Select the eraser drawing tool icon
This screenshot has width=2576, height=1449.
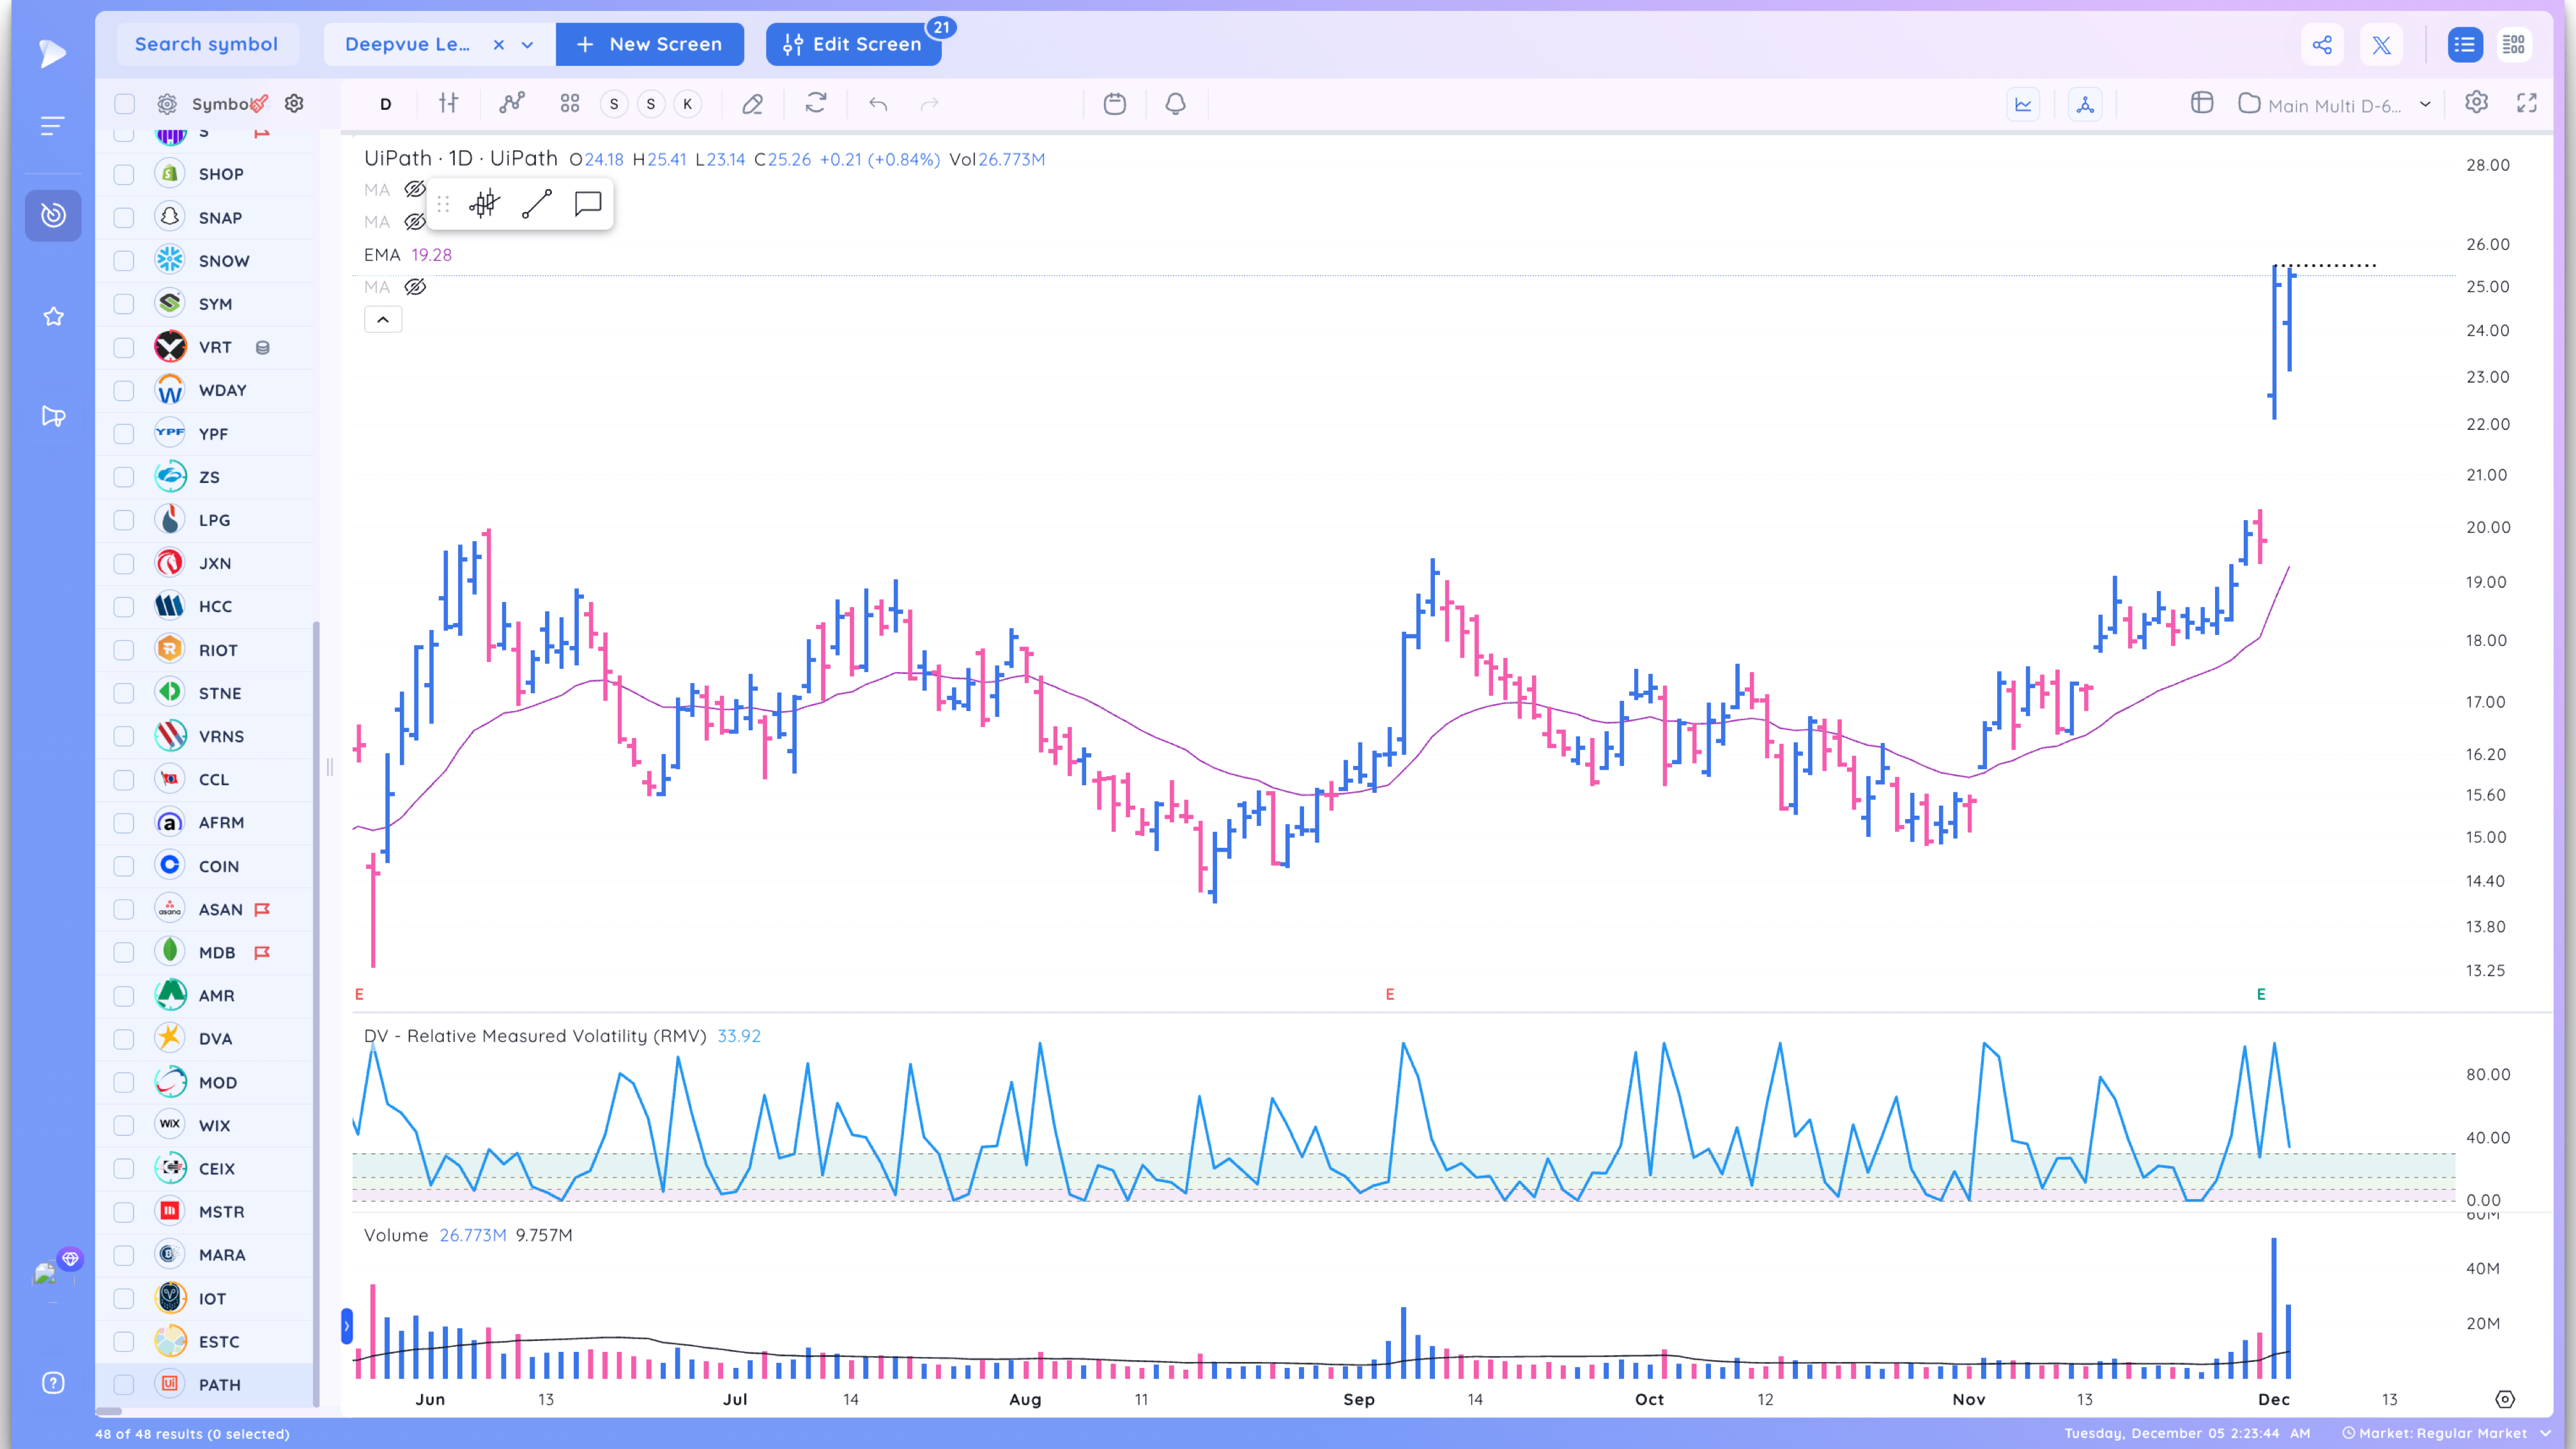click(x=753, y=103)
